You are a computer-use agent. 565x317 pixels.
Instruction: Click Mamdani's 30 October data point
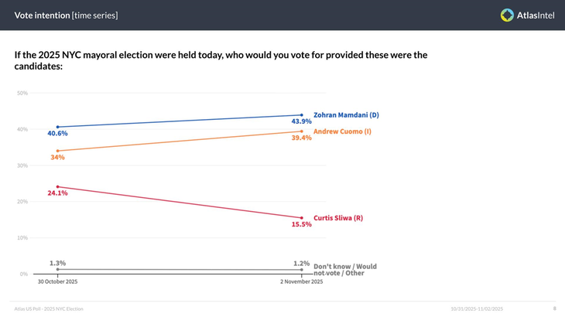(58, 127)
